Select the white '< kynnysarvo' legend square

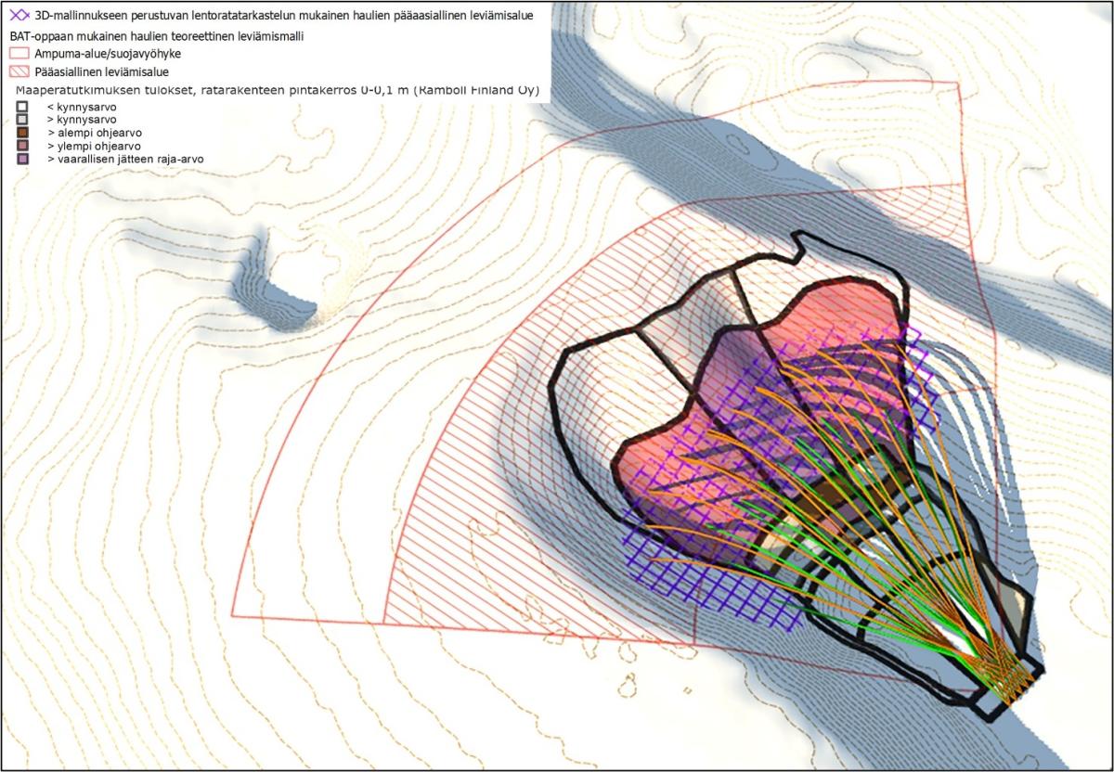point(22,108)
